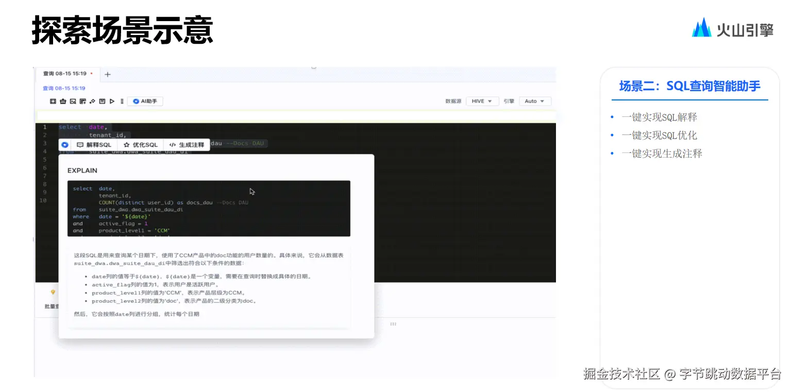
Task: Open the query tab 查询 08-15 15:19
Action: pyautogui.click(x=67, y=74)
